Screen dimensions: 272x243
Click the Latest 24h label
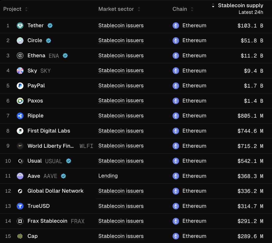(x=251, y=12)
